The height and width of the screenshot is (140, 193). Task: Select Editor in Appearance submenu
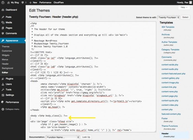(x=5, y=72)
